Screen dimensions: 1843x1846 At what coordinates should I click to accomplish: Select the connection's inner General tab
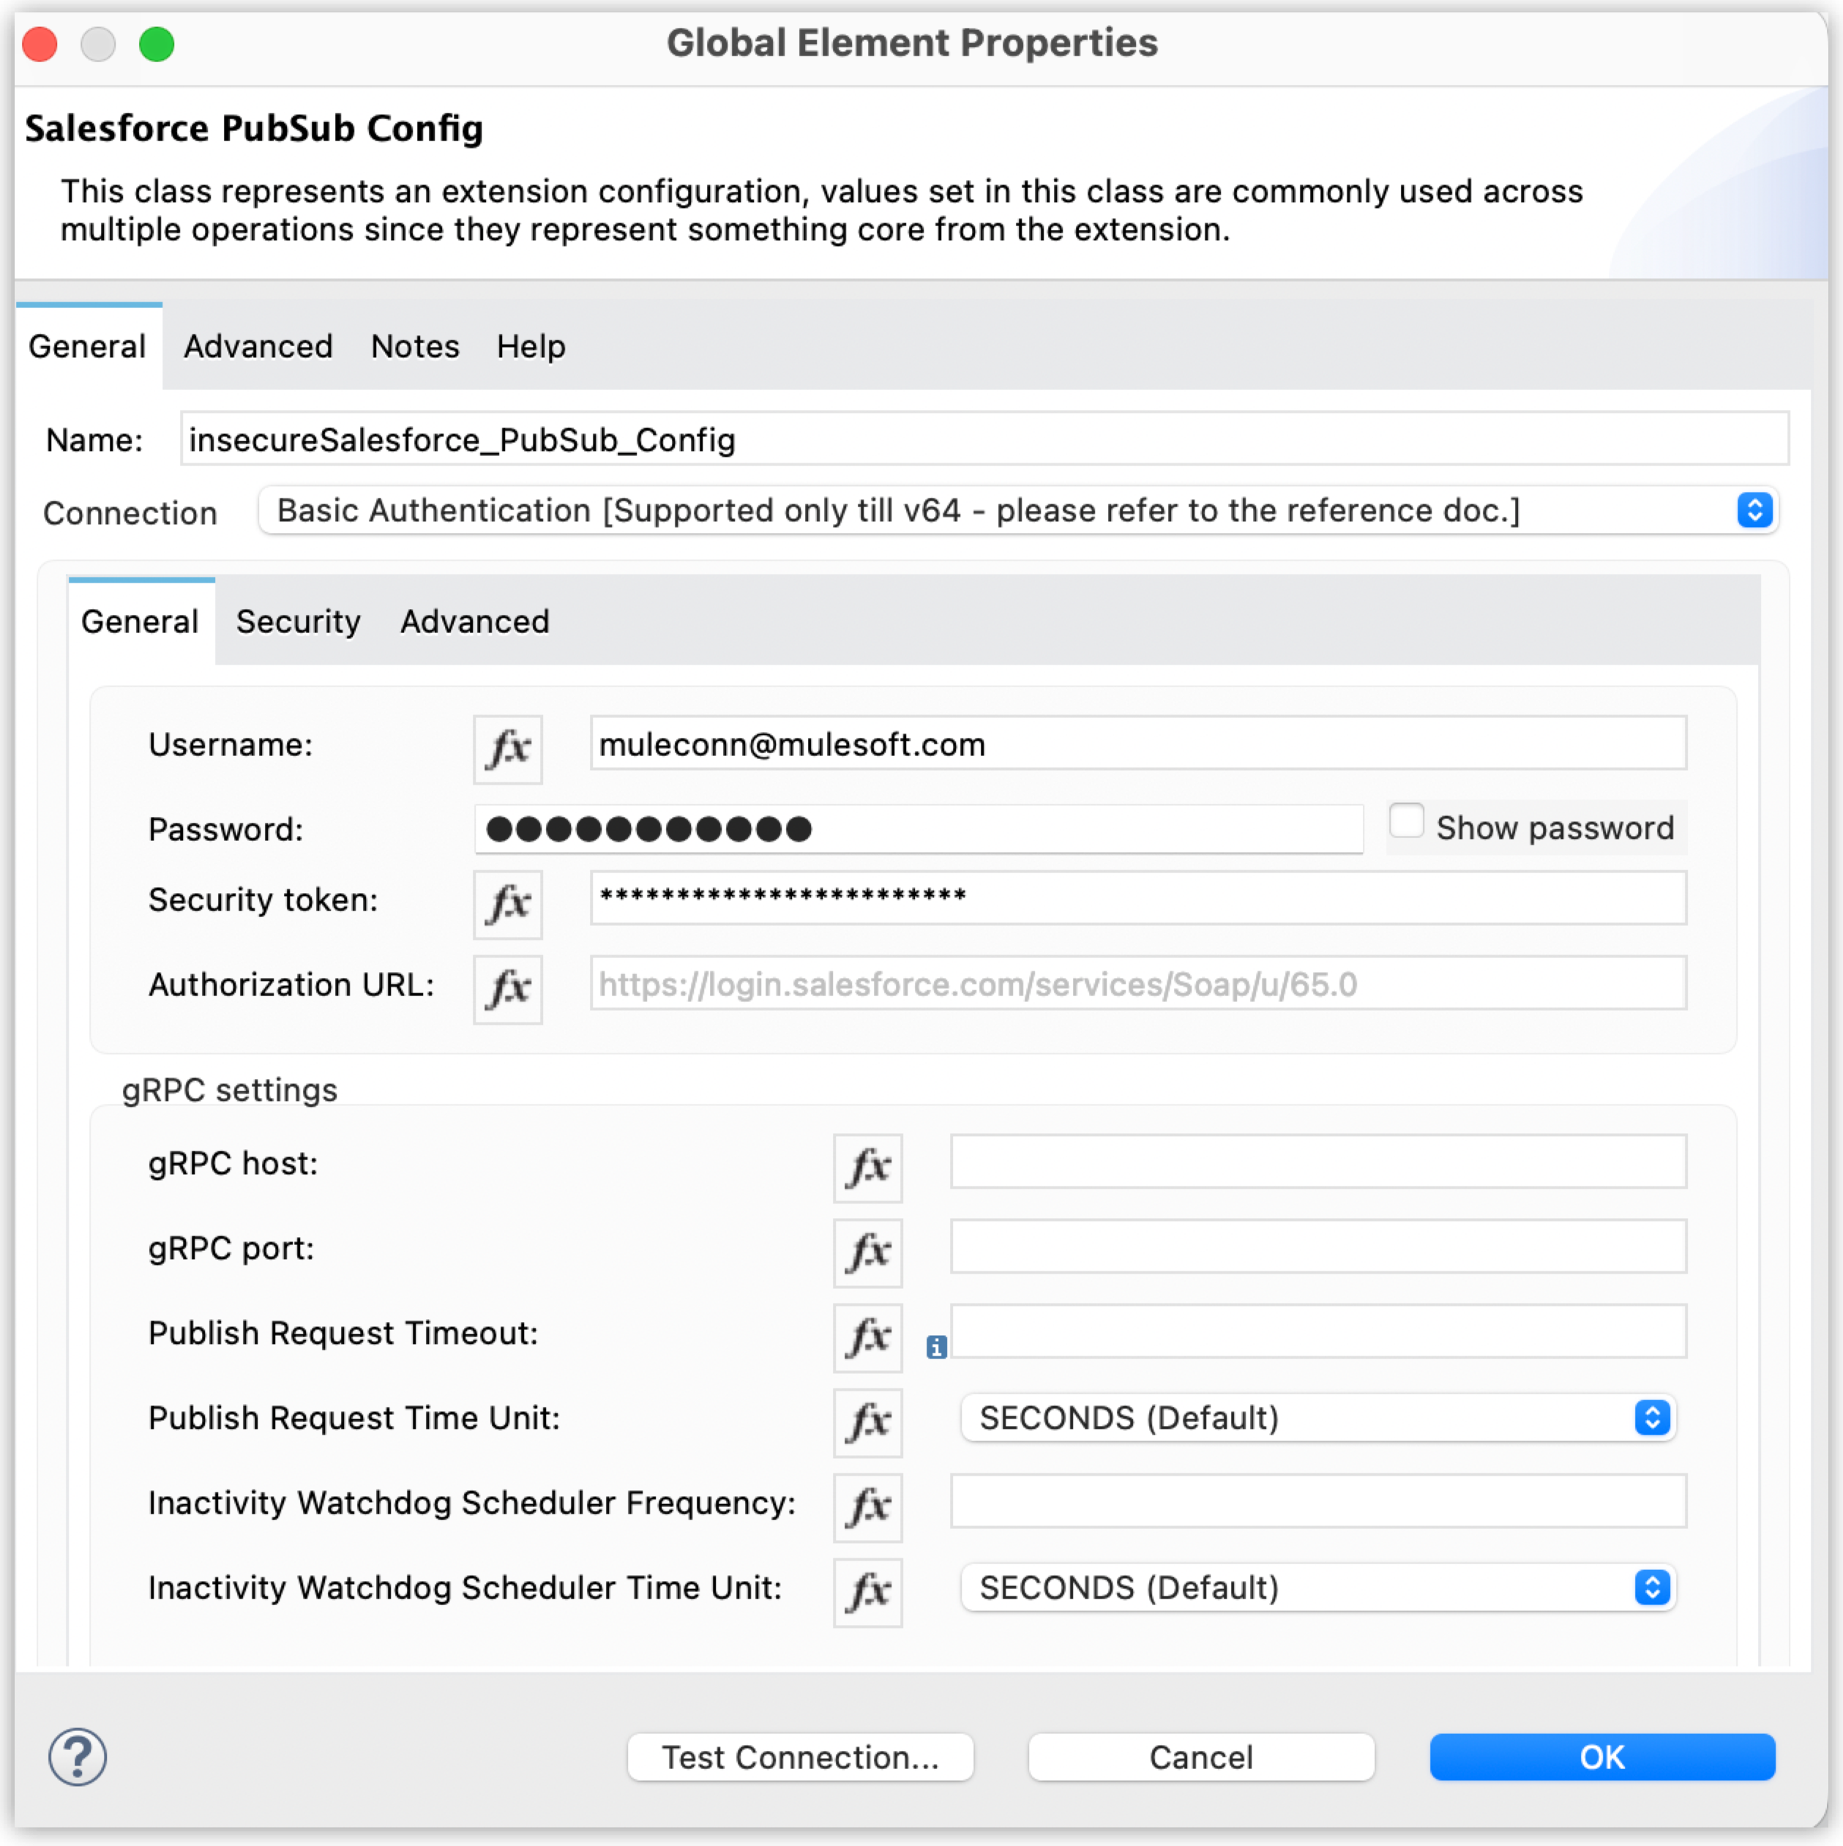(141, 622)
